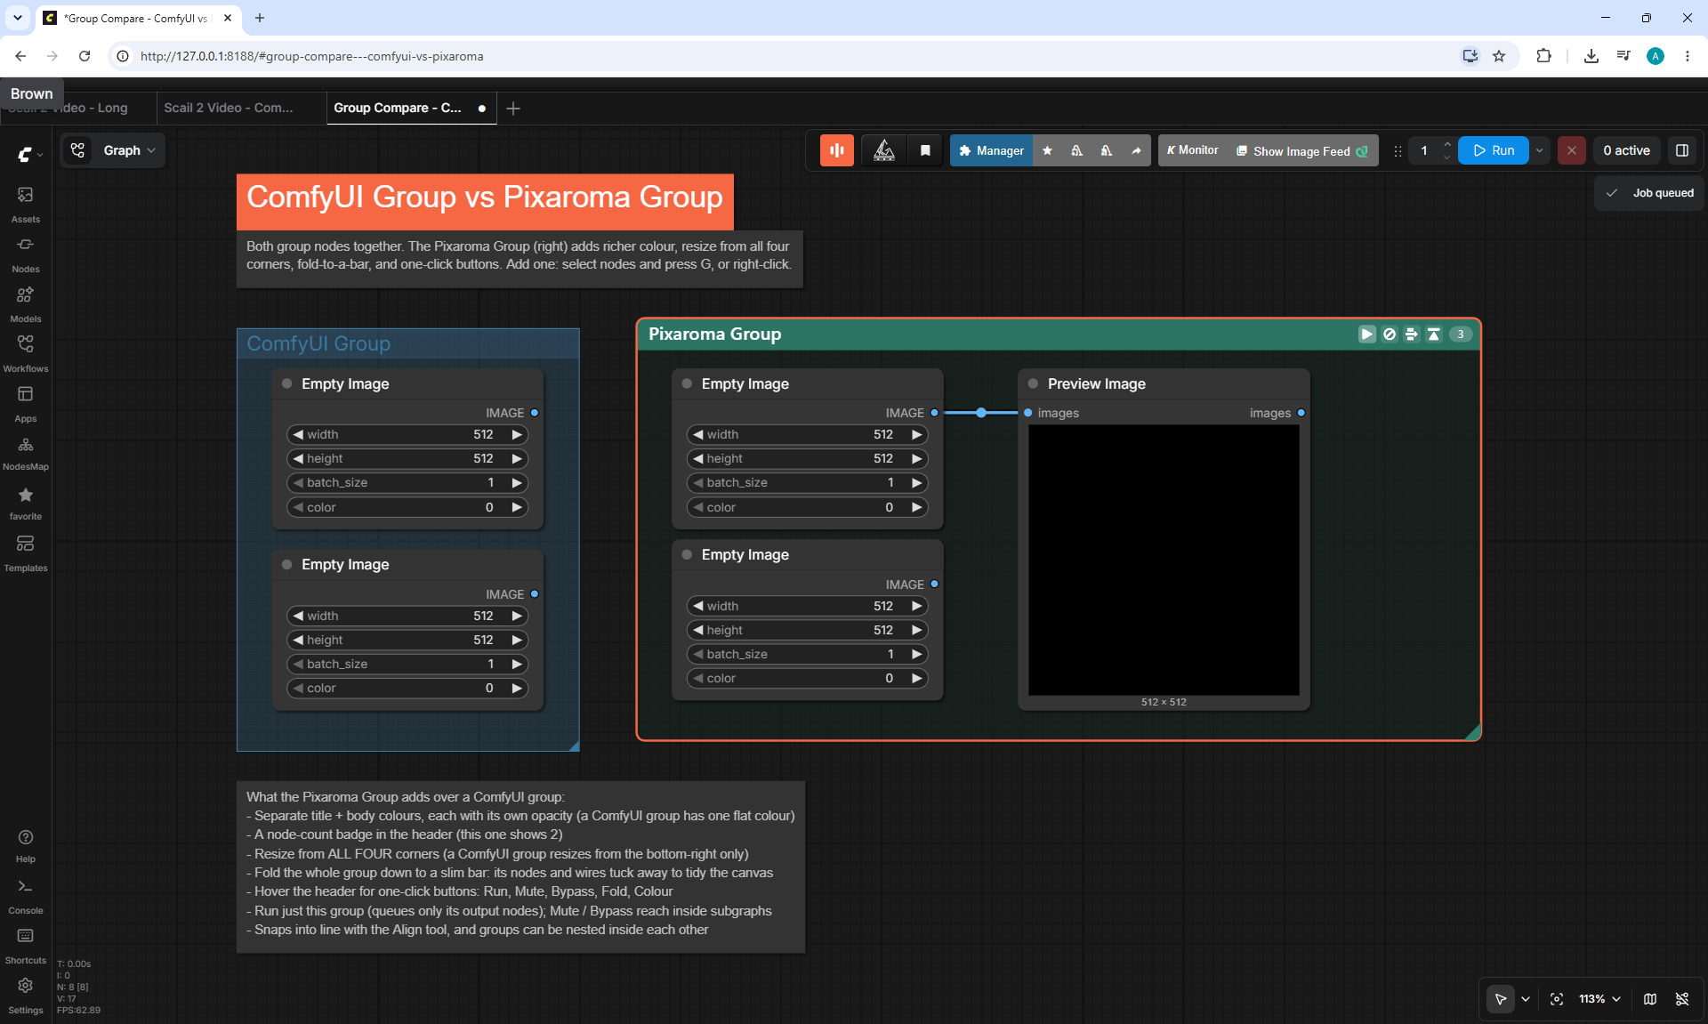Screen dimensions: 1708x1024
Task: Select the ComfyUI Group title bar
Action: 408,343
